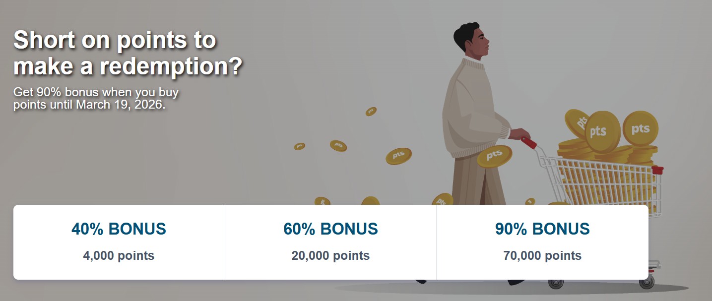
Task: Click the middle large pts coin in cart
Action: [602, 131]
